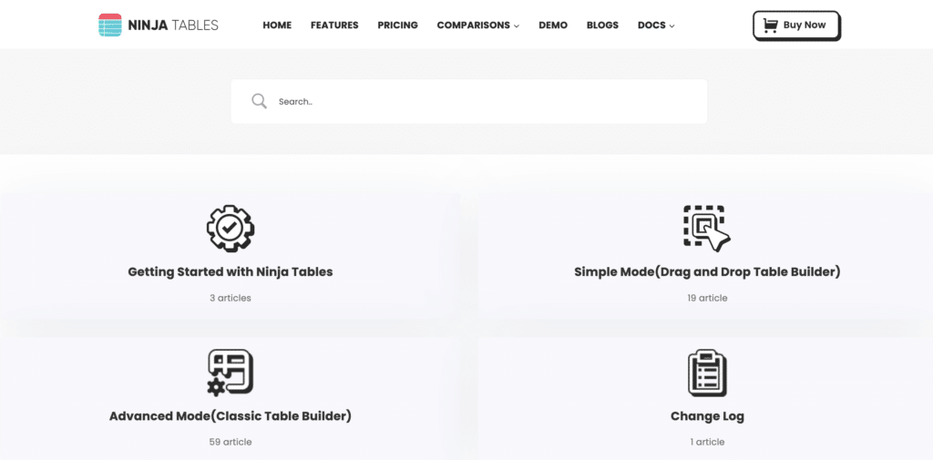Screen dimensions: 933x460
Task: Open the Change Log section title
Action: pyautogui.click(x=707, y=416)
